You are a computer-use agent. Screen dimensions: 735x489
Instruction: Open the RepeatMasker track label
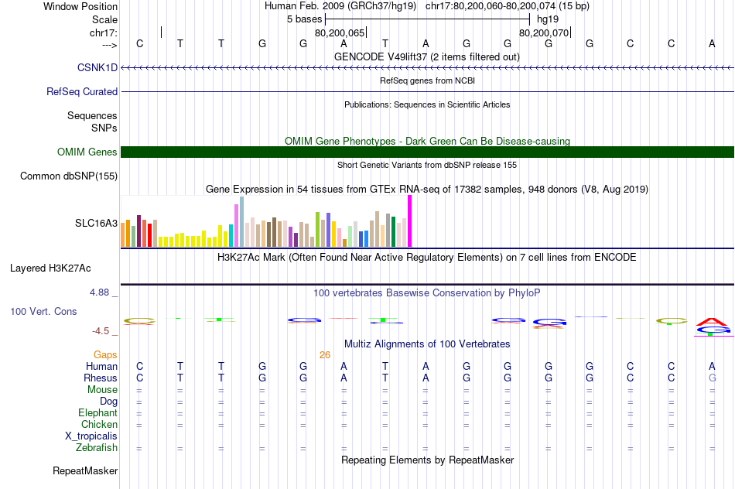(85, 470)
